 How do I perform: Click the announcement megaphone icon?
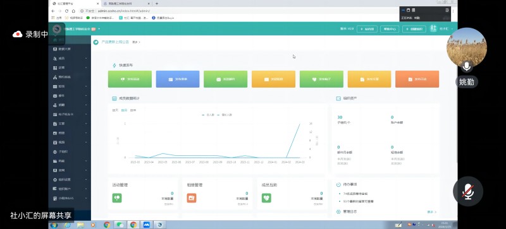point(96,42)
